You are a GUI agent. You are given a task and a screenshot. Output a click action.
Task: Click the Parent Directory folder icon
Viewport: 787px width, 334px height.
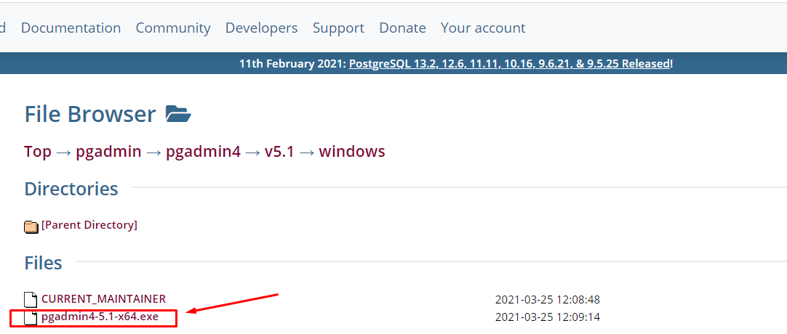31,227
